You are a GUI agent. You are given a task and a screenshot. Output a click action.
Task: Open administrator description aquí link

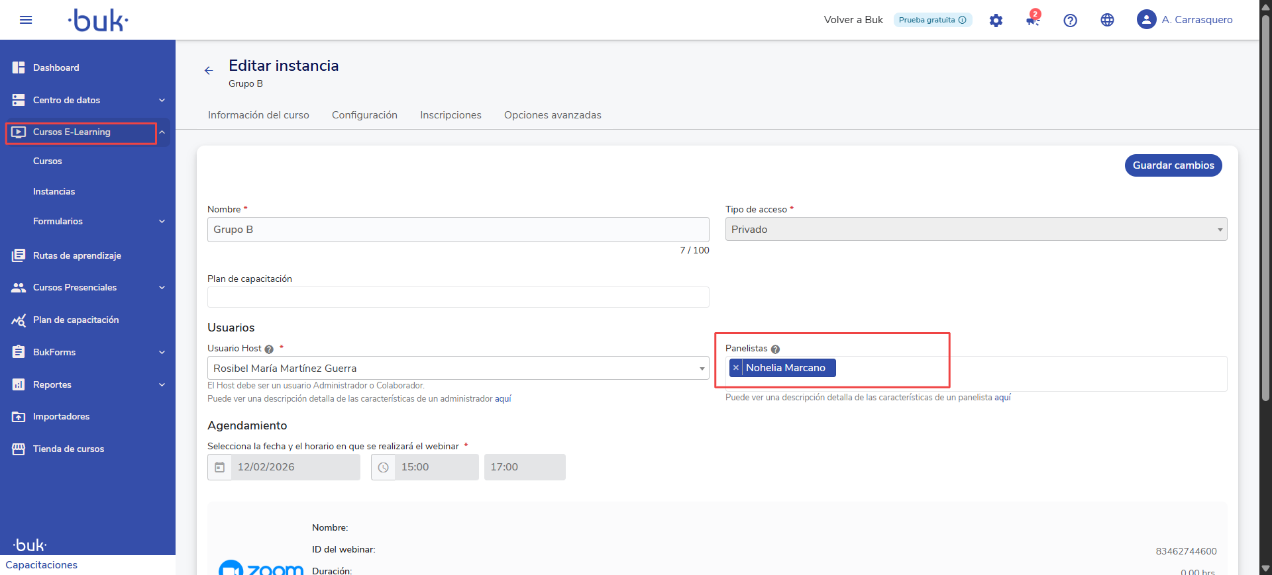[x=503, y=399]
